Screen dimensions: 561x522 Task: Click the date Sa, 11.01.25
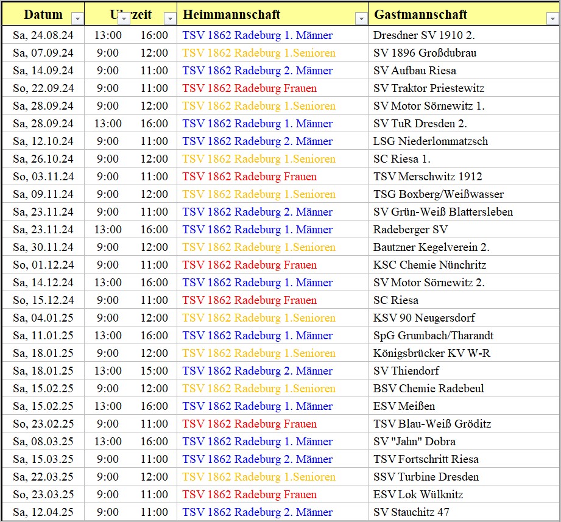pyautogui.click(x=43, y=335)
